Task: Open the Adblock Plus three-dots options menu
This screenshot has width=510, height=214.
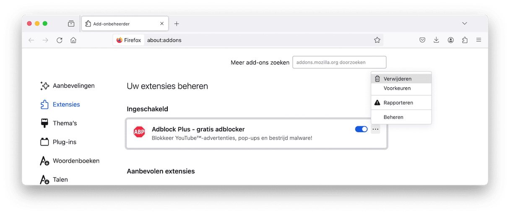Action: pyautogui.click(x=375, y=129)
